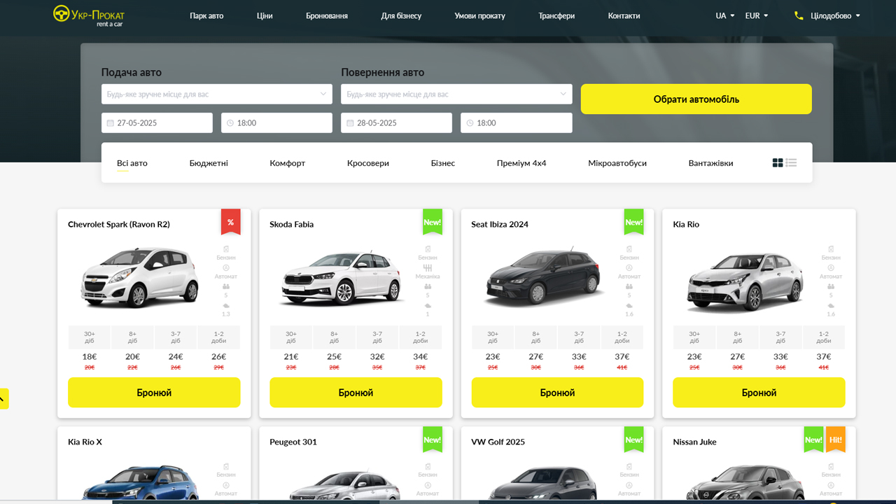The height and width of the screenshot is (504, 896).
Task: Open the Подача авто location dropdown
Action: click(x=217, y=94)
